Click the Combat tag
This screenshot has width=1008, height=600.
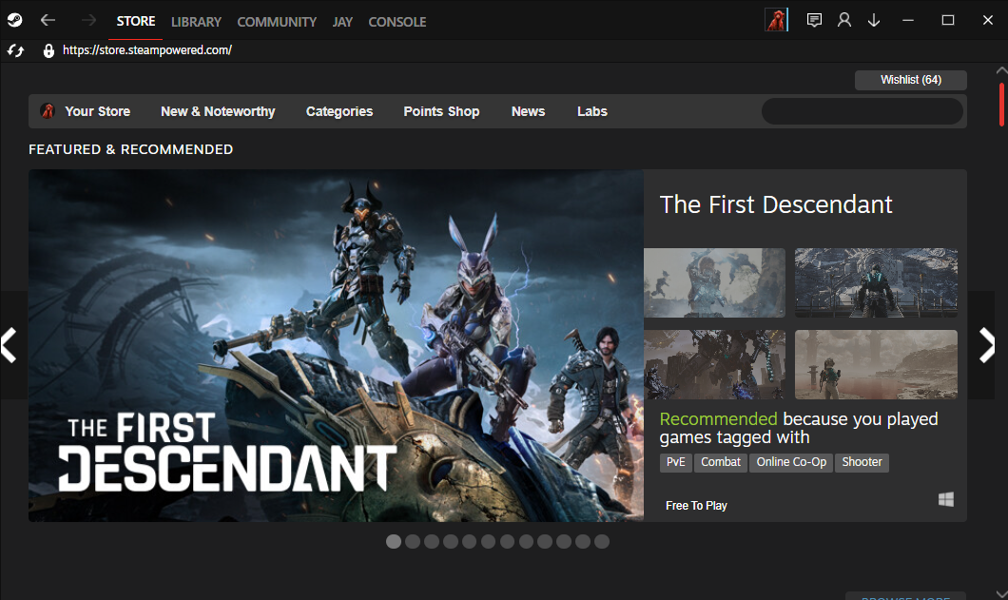click(721, 462)
